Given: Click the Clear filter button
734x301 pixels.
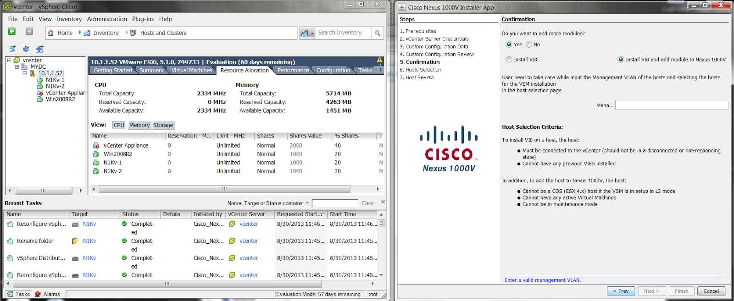Looking at the screenshot, I should click(368, 203).
